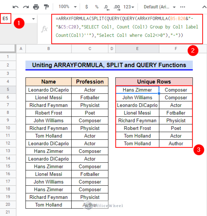Print the spreadsheet using the printer icon
Viewport: 207px width, 216px height.
pyautogui.click(x=36, y=7)
